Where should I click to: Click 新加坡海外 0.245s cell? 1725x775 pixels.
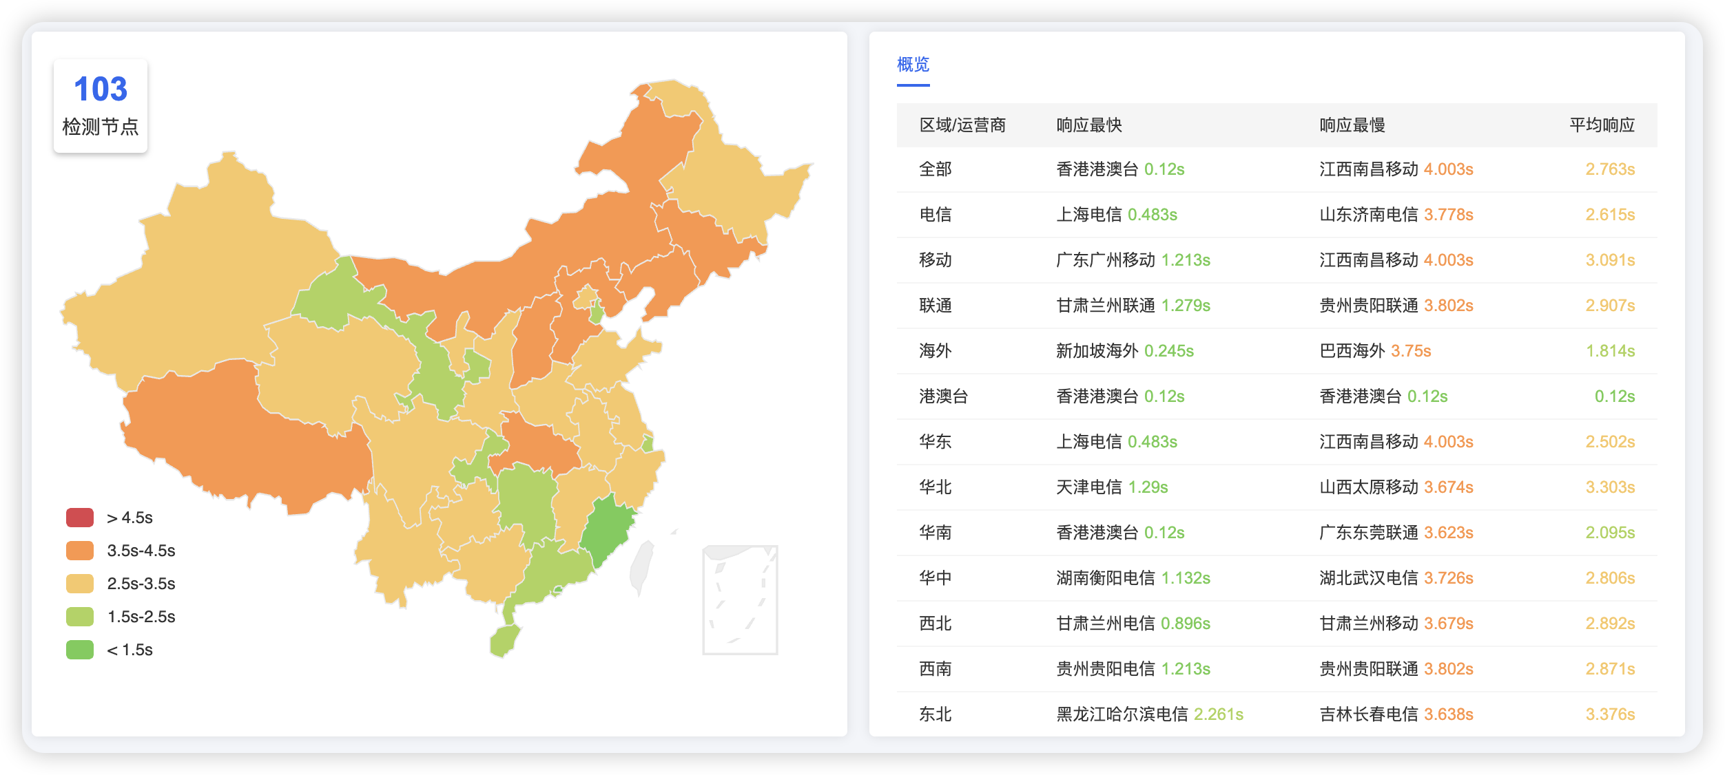[x=1125, y=351]
